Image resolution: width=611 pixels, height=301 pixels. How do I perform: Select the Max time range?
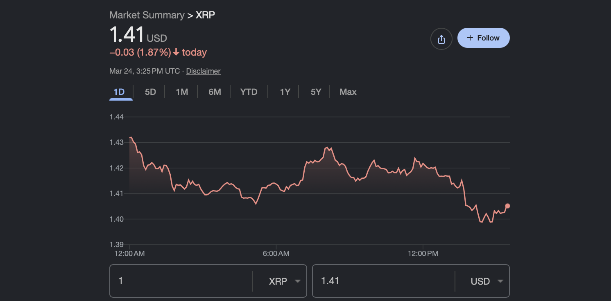348,92
